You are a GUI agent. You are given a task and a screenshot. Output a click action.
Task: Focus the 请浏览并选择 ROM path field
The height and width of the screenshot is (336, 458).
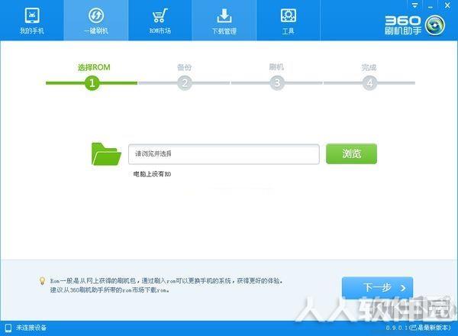[224, 154]
